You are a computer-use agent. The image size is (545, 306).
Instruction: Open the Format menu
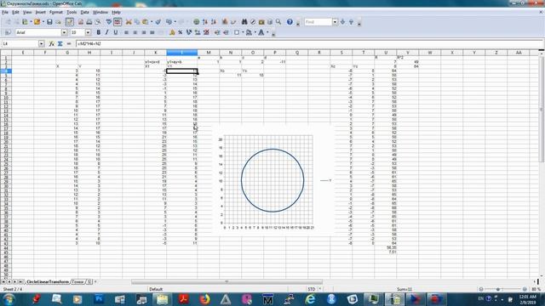[56, 12]
